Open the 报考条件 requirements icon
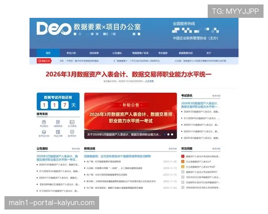 [x=72, y=133]
